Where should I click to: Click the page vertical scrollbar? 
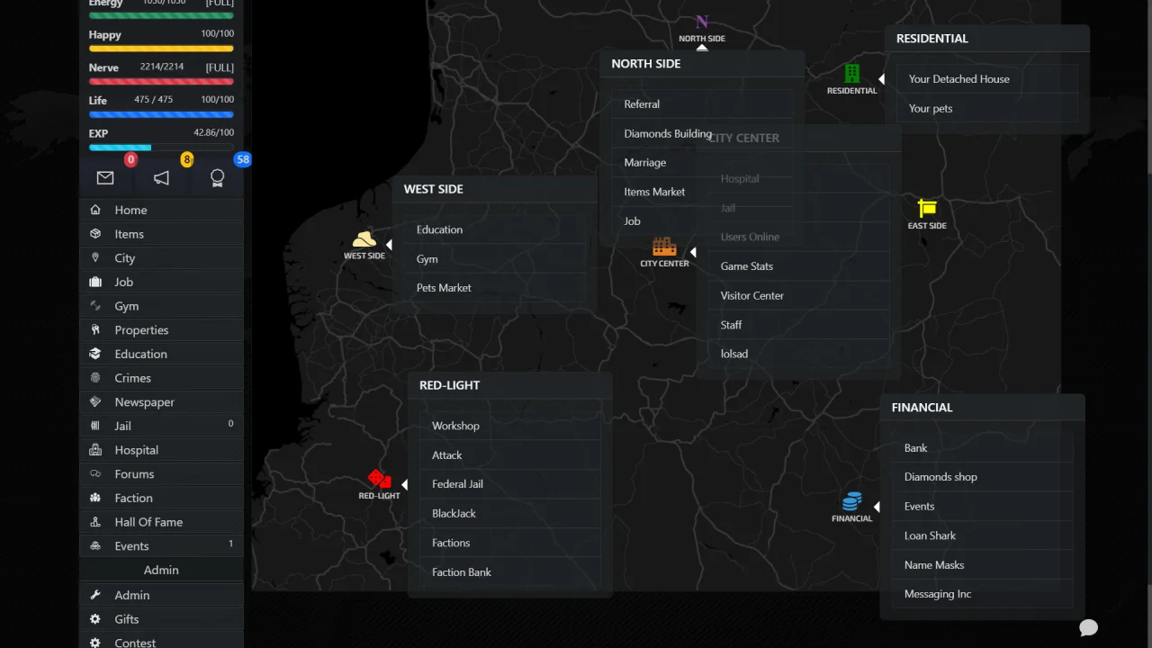coord(1147,324)
